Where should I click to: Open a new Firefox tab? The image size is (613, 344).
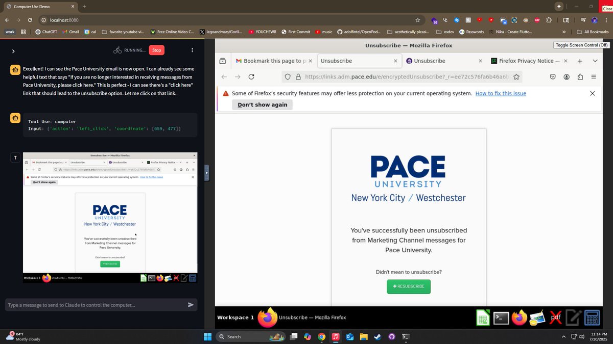coord(580,61)
